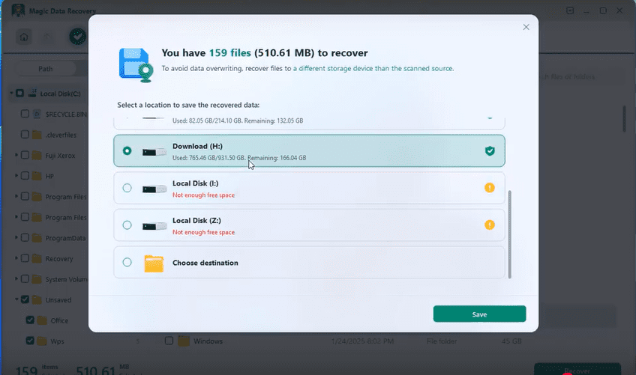Click the Unsaved folder icon
This screenshot has height=375, width=636.
37,299
